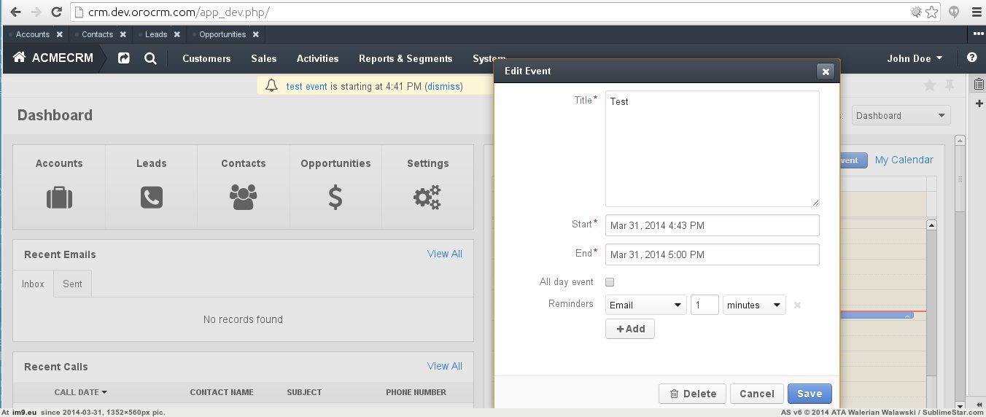This screenshot has width=986, height=417.
Task: Click the share shortcut icon in navbar
Action: coord(124,58)
